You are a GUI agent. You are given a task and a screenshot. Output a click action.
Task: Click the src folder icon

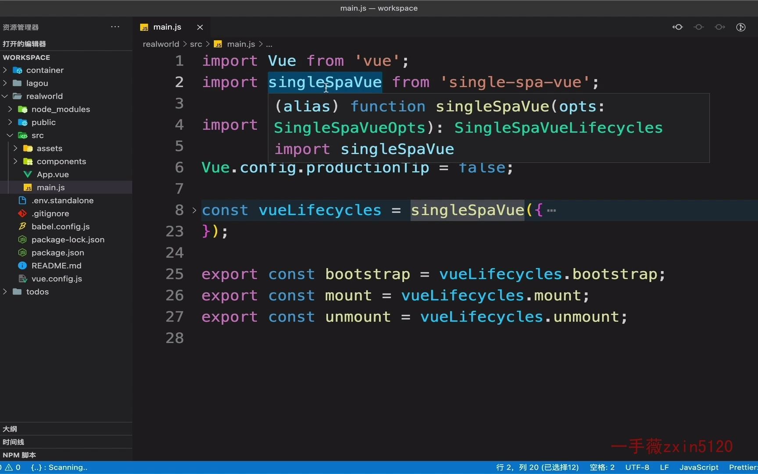click(x=23, y=135)
